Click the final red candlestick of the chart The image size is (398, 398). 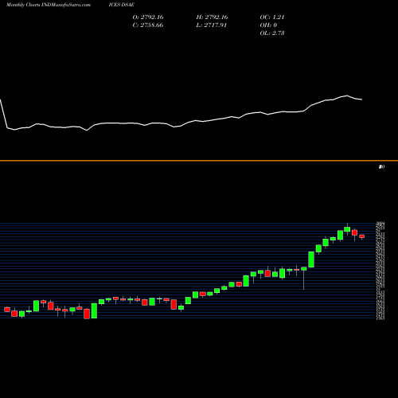tap(362, 236)
